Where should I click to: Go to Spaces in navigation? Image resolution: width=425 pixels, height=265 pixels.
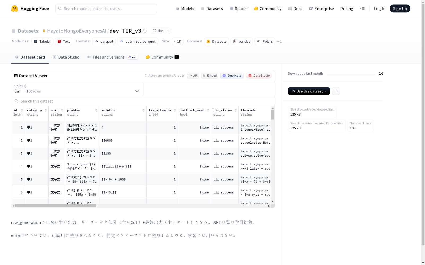[239, 8]
